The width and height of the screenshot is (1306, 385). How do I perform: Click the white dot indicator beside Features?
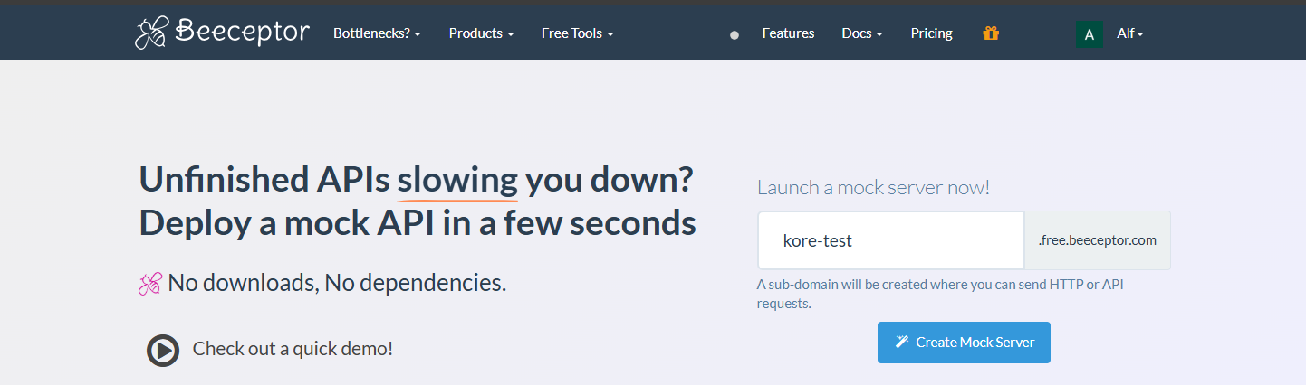coord(735,34)
